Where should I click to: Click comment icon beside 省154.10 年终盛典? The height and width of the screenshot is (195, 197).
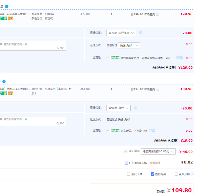pos(157,90)
